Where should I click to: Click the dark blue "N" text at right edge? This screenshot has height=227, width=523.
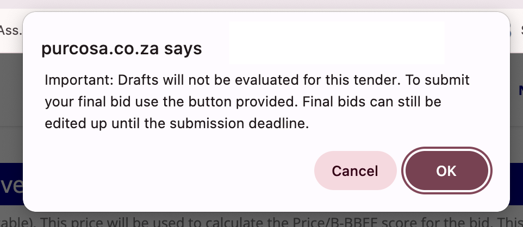click(520, 90)
